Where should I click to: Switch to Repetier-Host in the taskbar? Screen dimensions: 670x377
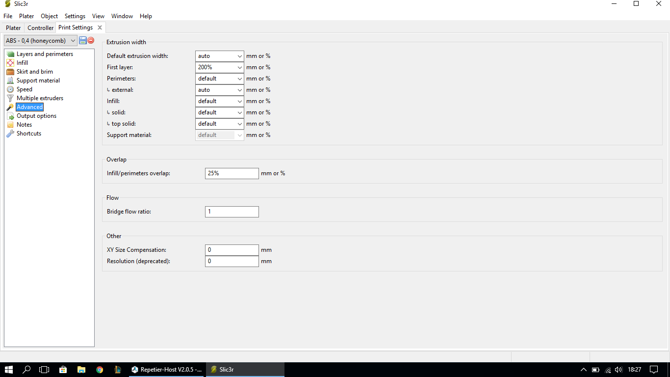pyautogui.click(x=167, y=370)
